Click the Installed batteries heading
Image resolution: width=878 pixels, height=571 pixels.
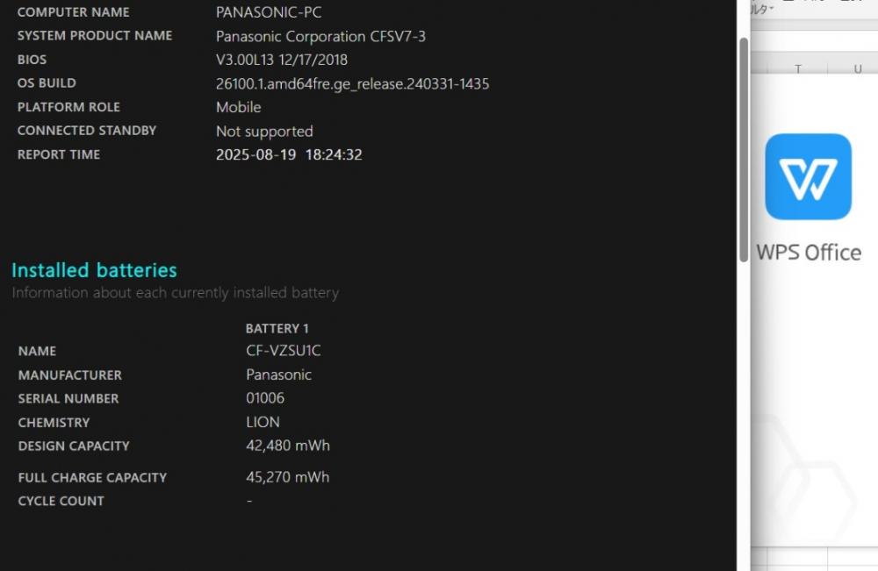[94, 270]
